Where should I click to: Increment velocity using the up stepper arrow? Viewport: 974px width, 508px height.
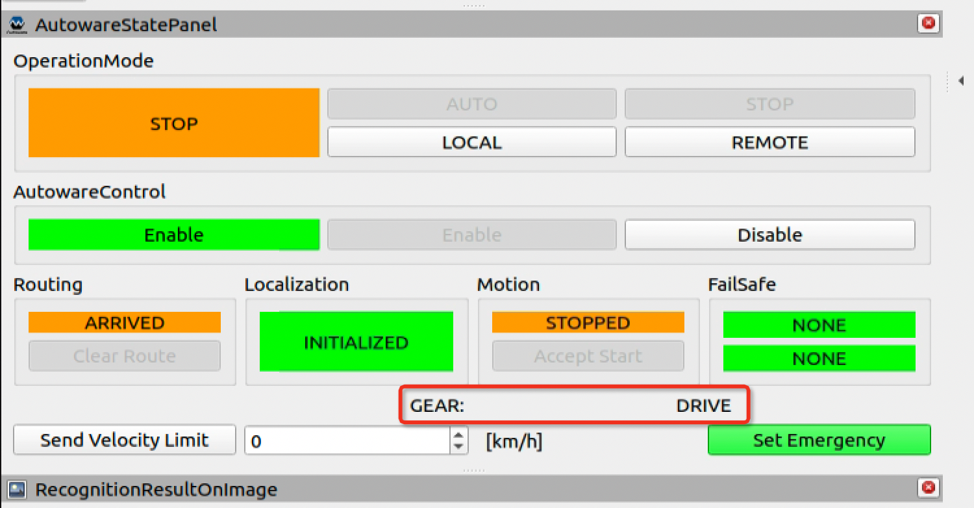459,434
